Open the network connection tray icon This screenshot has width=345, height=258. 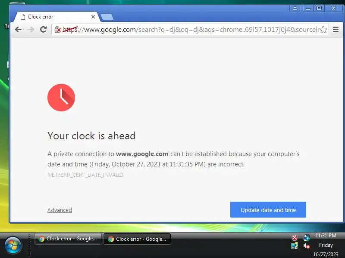307,238
